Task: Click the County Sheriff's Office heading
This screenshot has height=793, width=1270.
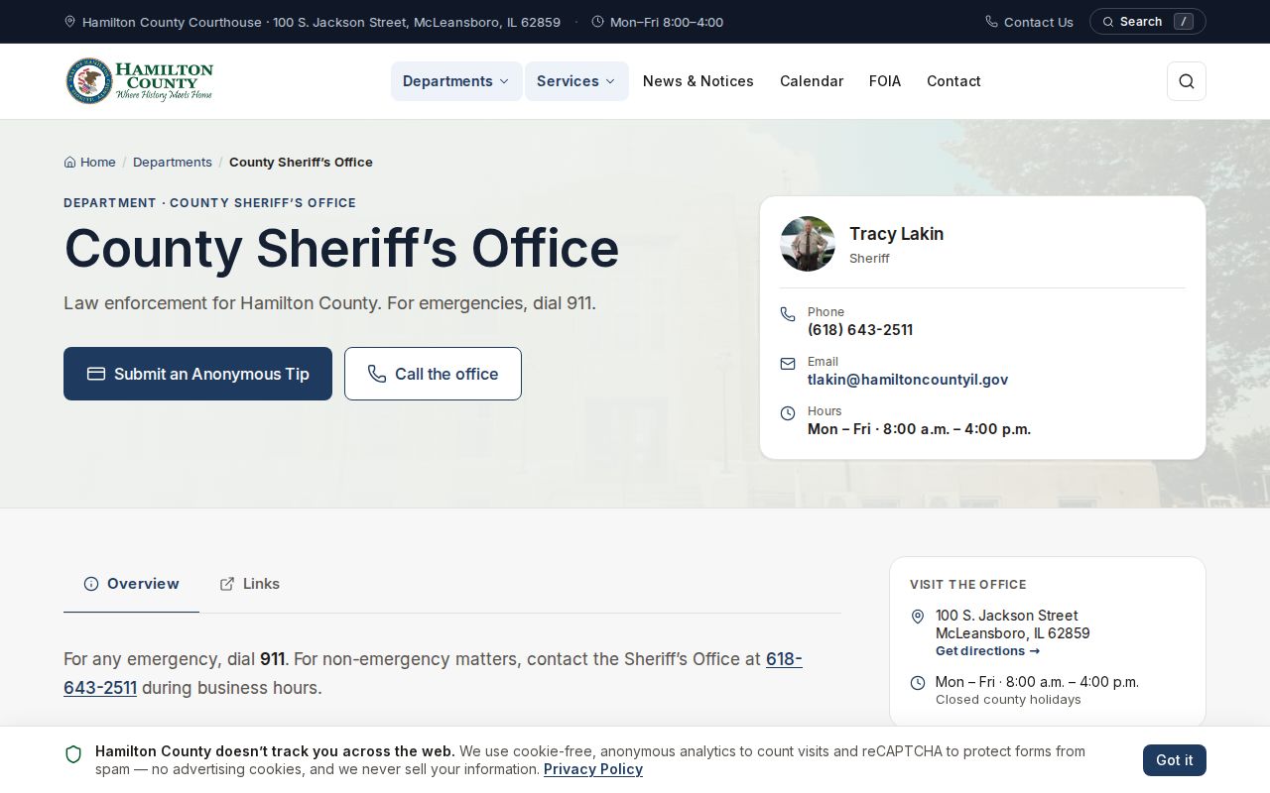Action: [341, 248]
